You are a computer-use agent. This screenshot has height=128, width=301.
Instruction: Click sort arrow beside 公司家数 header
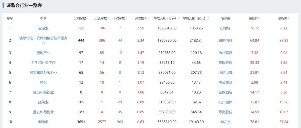(87, 18)
